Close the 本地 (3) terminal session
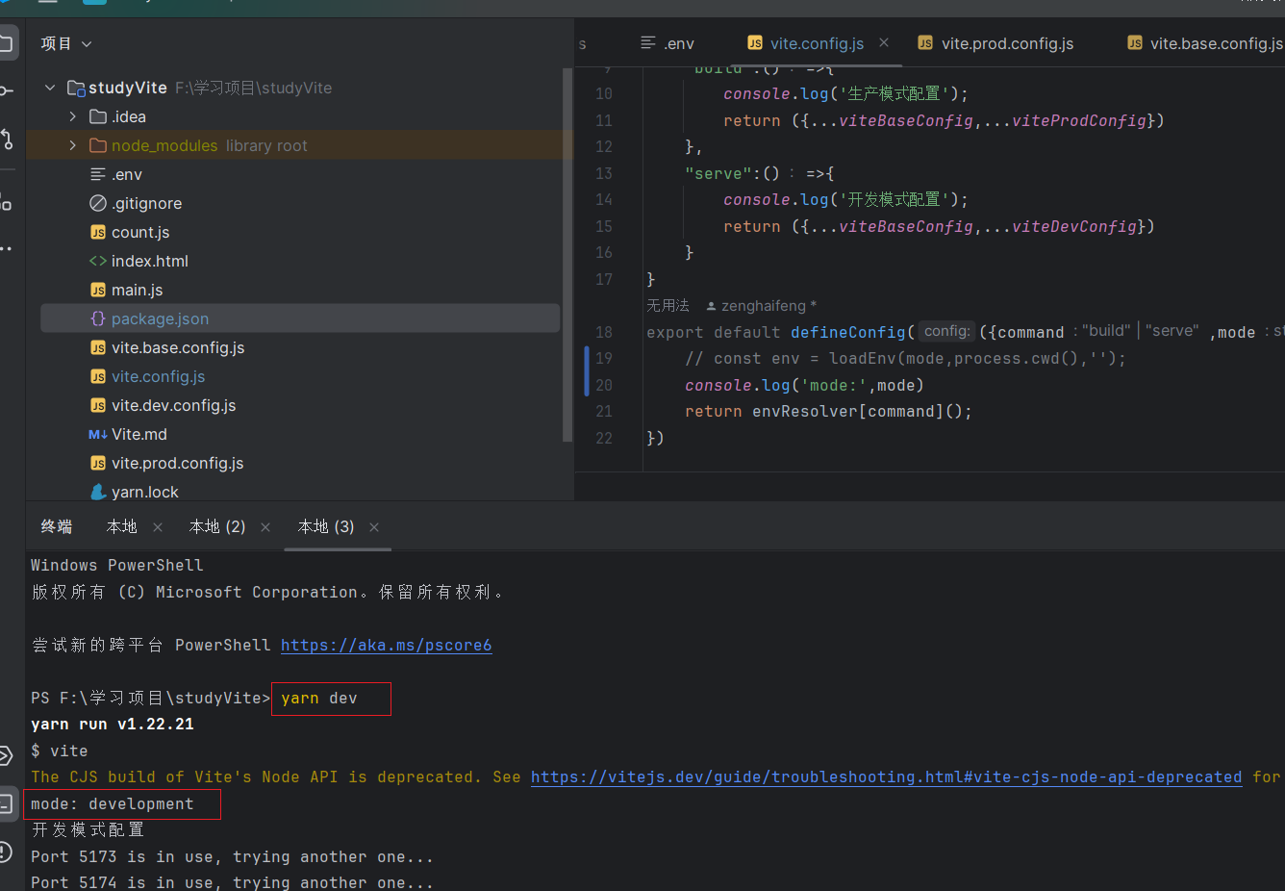 click(374, 527)
